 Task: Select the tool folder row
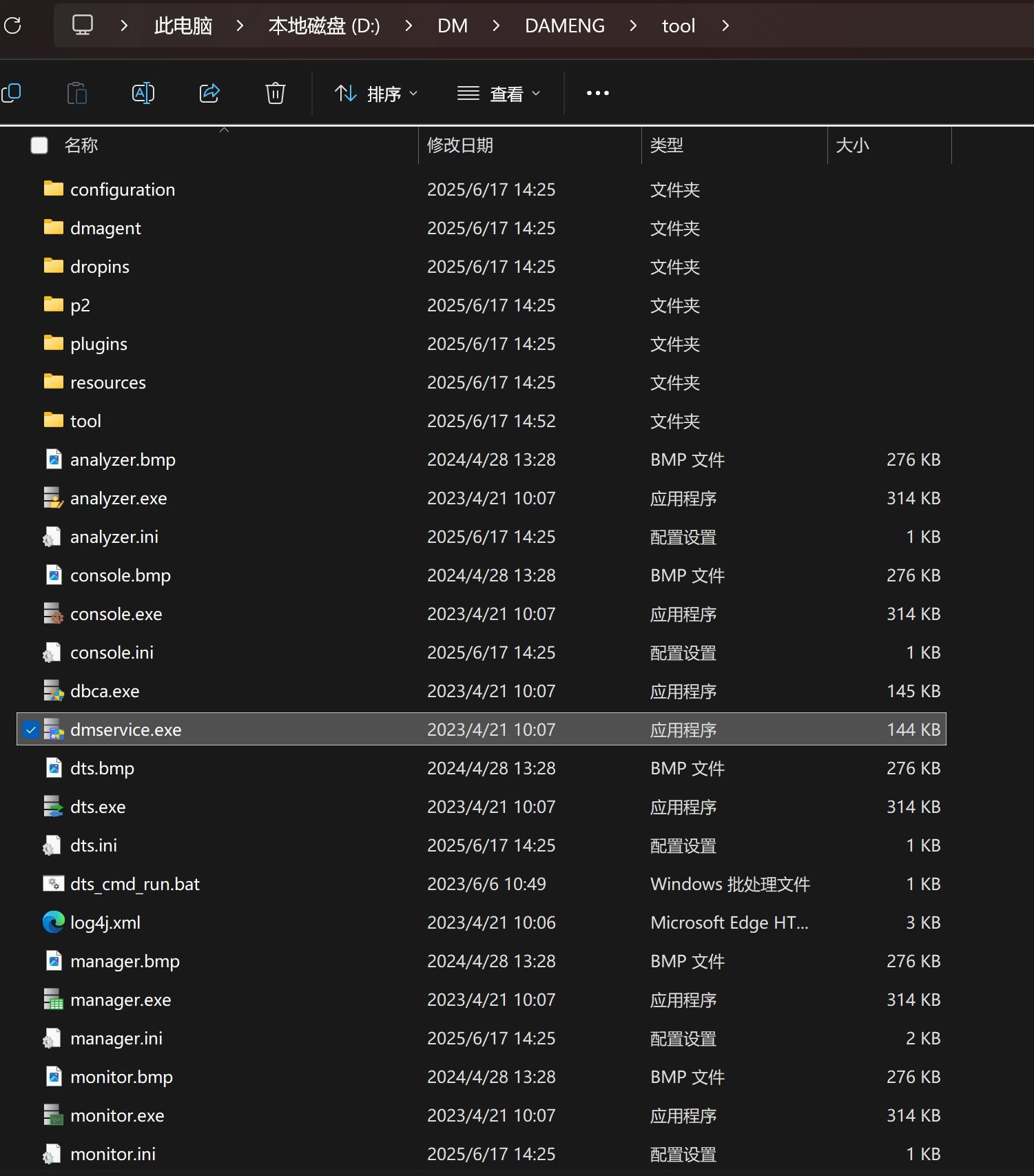click(x=482, y=421)
